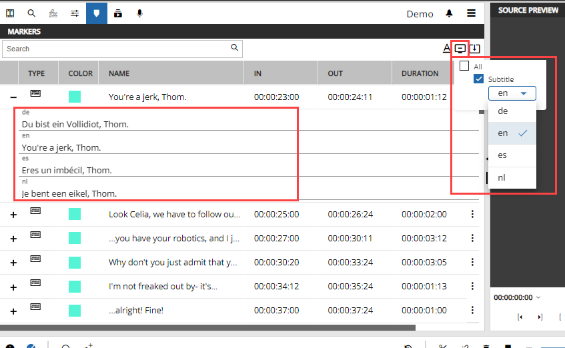Viewport: 565px width, 348px height.
Task: Click the color swatch of "Why don't you" marker
Action: [x=75, y=262]
